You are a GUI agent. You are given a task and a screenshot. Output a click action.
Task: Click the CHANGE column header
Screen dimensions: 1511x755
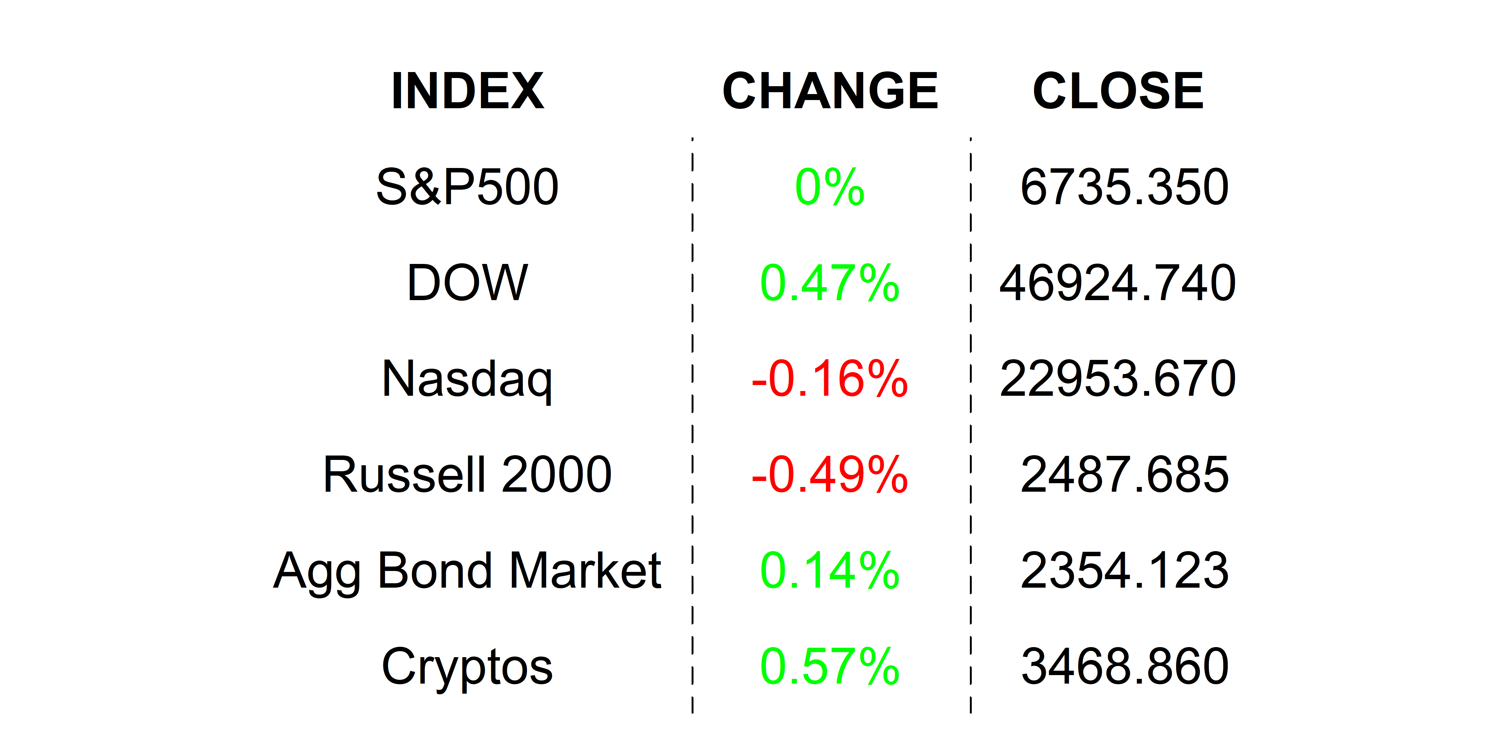coord(830,91)
